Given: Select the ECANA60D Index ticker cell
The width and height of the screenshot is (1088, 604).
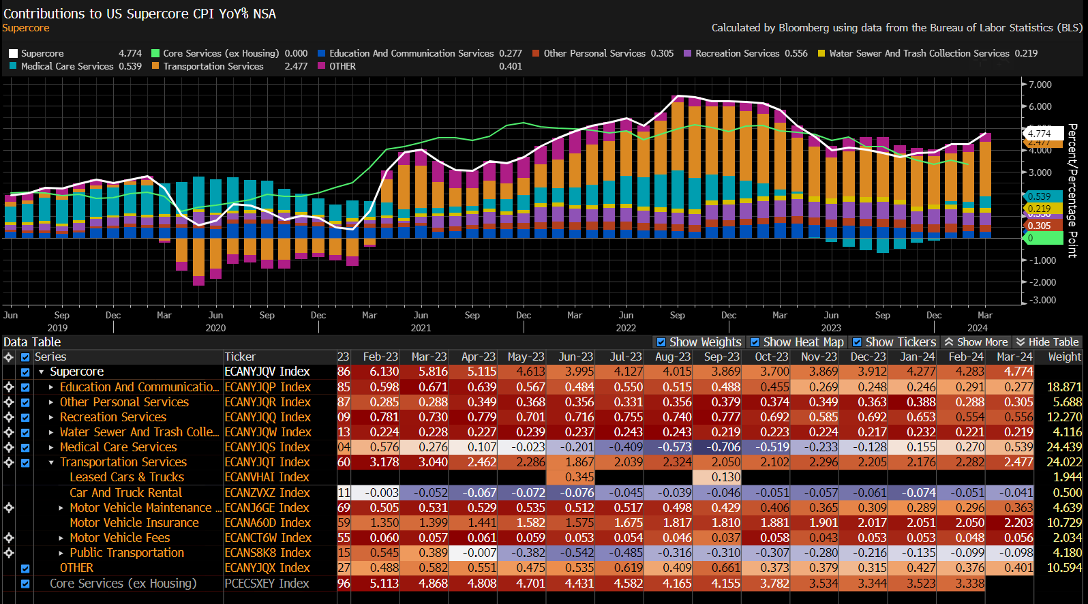Looking at the screenshot, I should (x=267, y=523).
